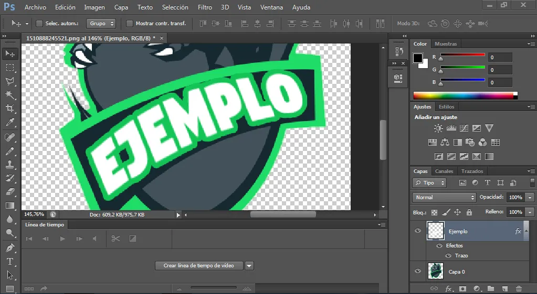The height and width of the screenshot is (294, 537).
Task: Add a Channel Mixer adjustment
Action: click(x=482, y=142)
